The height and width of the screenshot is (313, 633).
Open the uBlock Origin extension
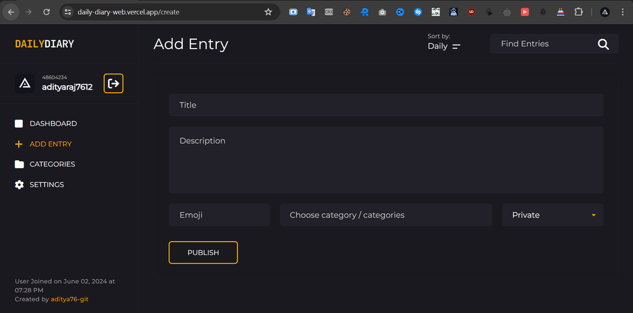tap(471, 12)
